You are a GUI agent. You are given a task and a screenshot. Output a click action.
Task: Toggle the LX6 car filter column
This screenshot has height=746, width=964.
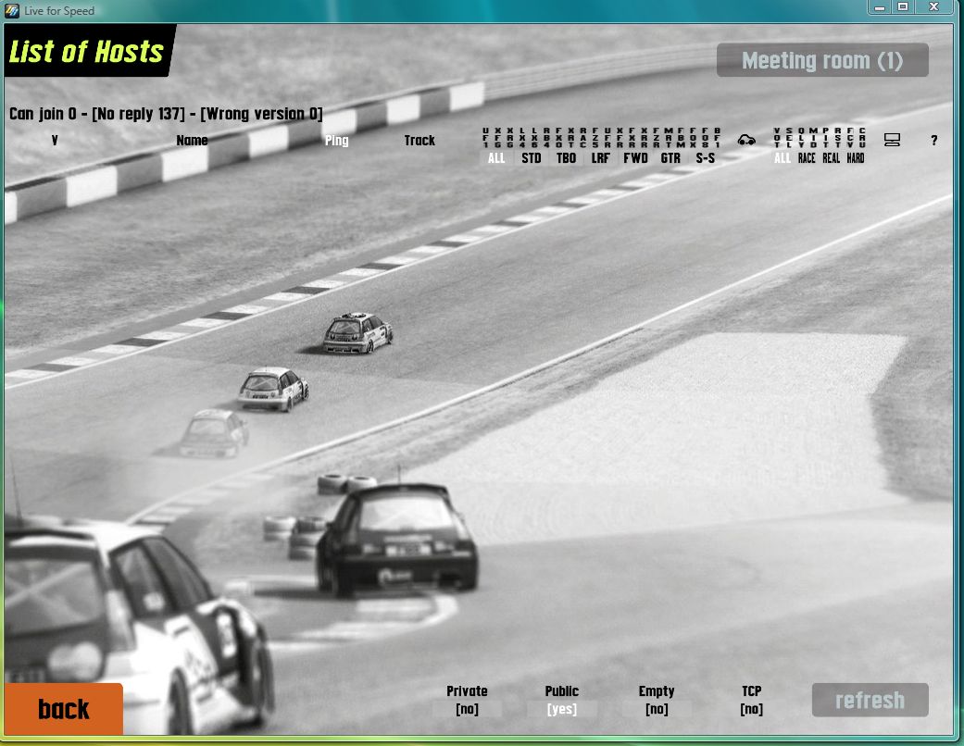pyautogui.click(x=534, y=138)
